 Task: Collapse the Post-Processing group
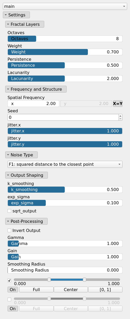coord(26,221)
